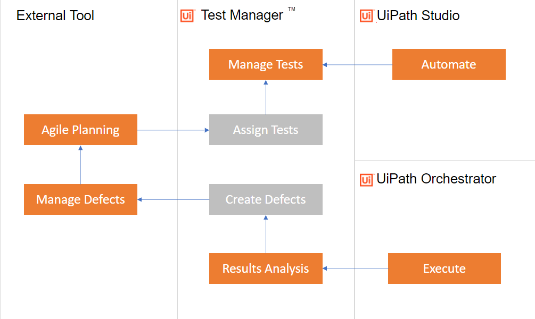Click the gray Create Defects box

click(266, 199)
